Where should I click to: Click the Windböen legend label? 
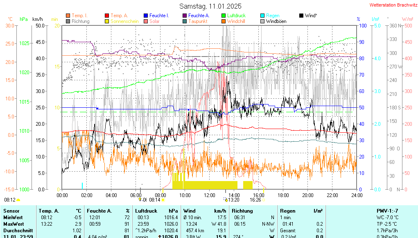(276, 21)
